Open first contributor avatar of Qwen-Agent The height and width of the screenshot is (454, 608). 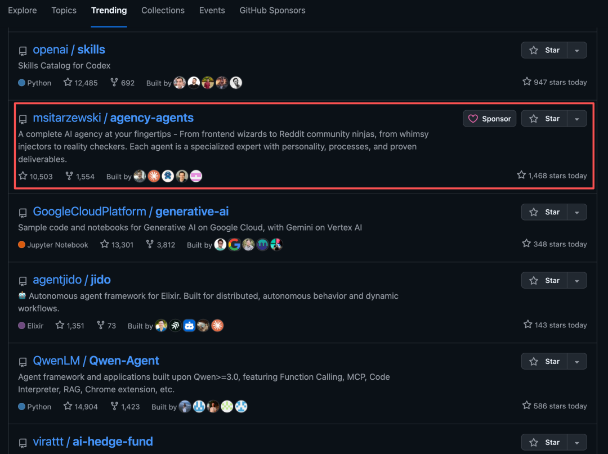click(185, 406)
